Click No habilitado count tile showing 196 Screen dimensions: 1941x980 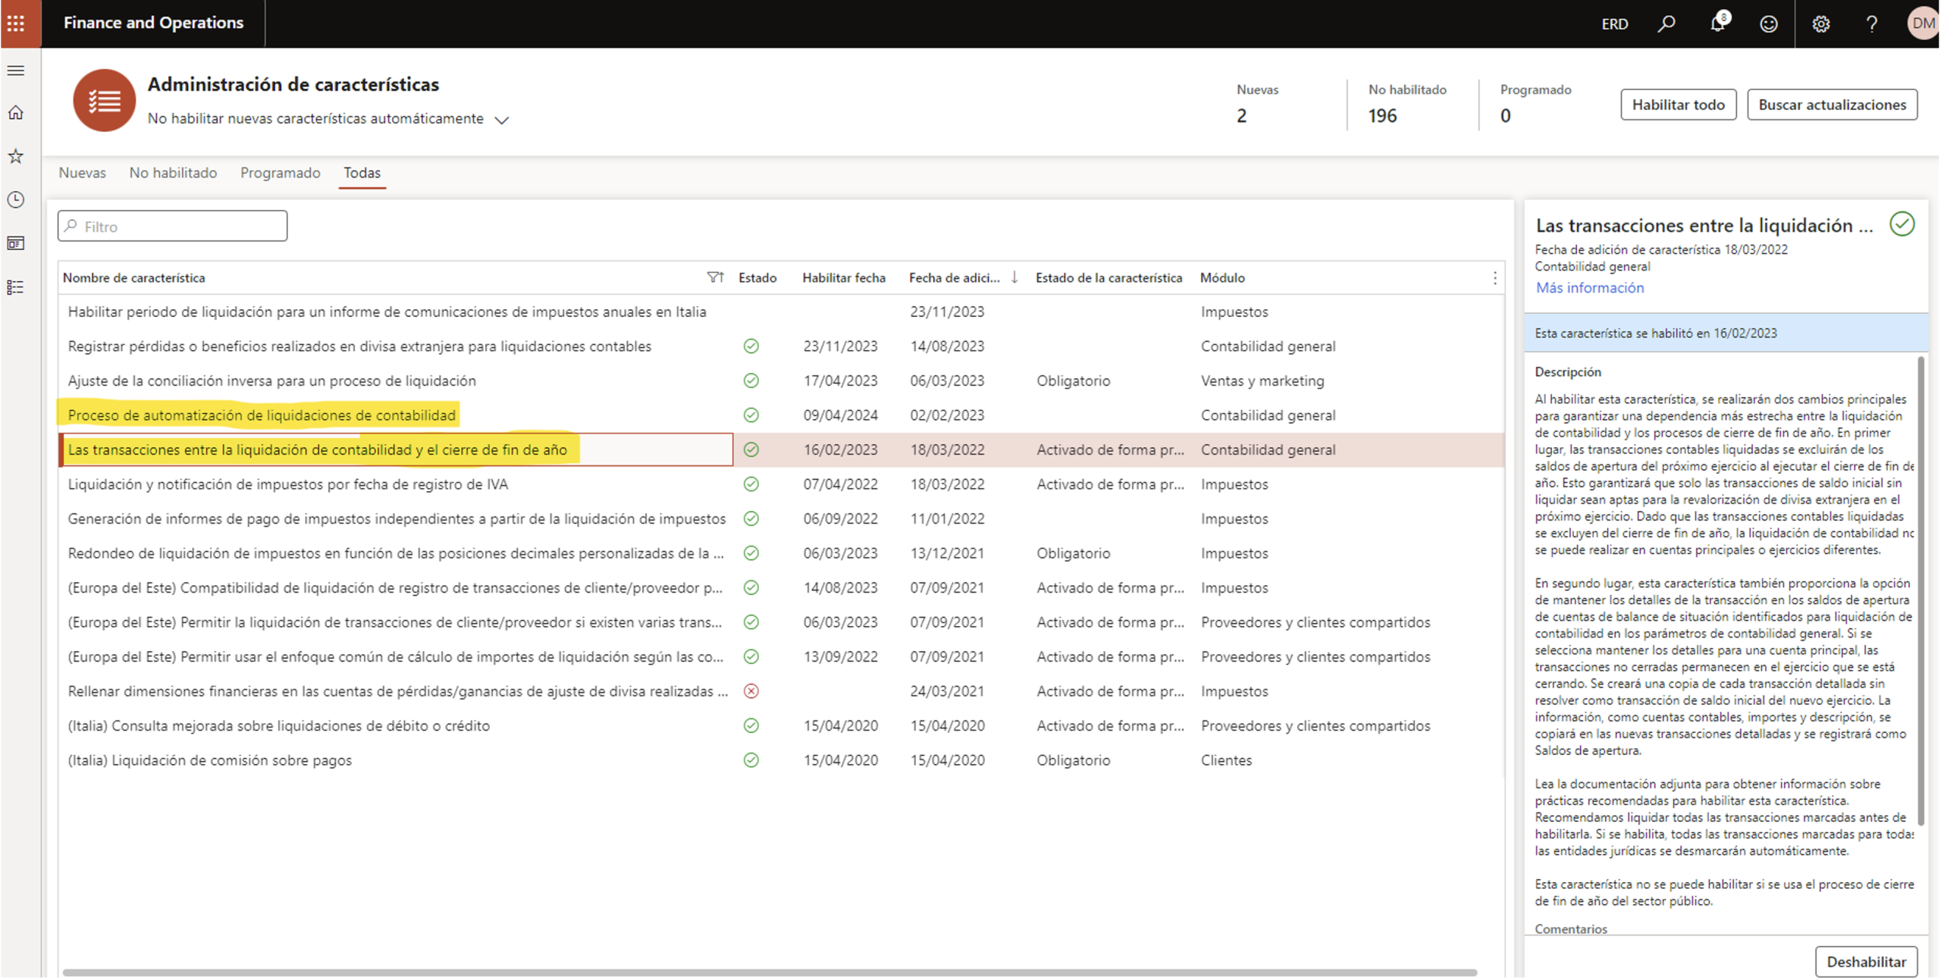[1407, 104]
